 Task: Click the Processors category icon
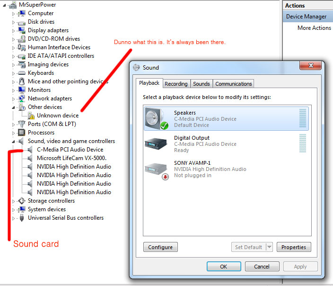tap(22, 133)
